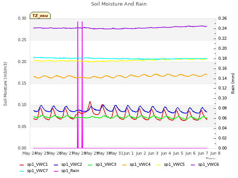The width and height of the screenshot is (238, 178).
Task: Select the sp1_VWC2 legend label
Action: [x=72, y=165]
